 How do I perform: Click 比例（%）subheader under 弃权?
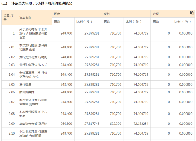coord(183,21)
